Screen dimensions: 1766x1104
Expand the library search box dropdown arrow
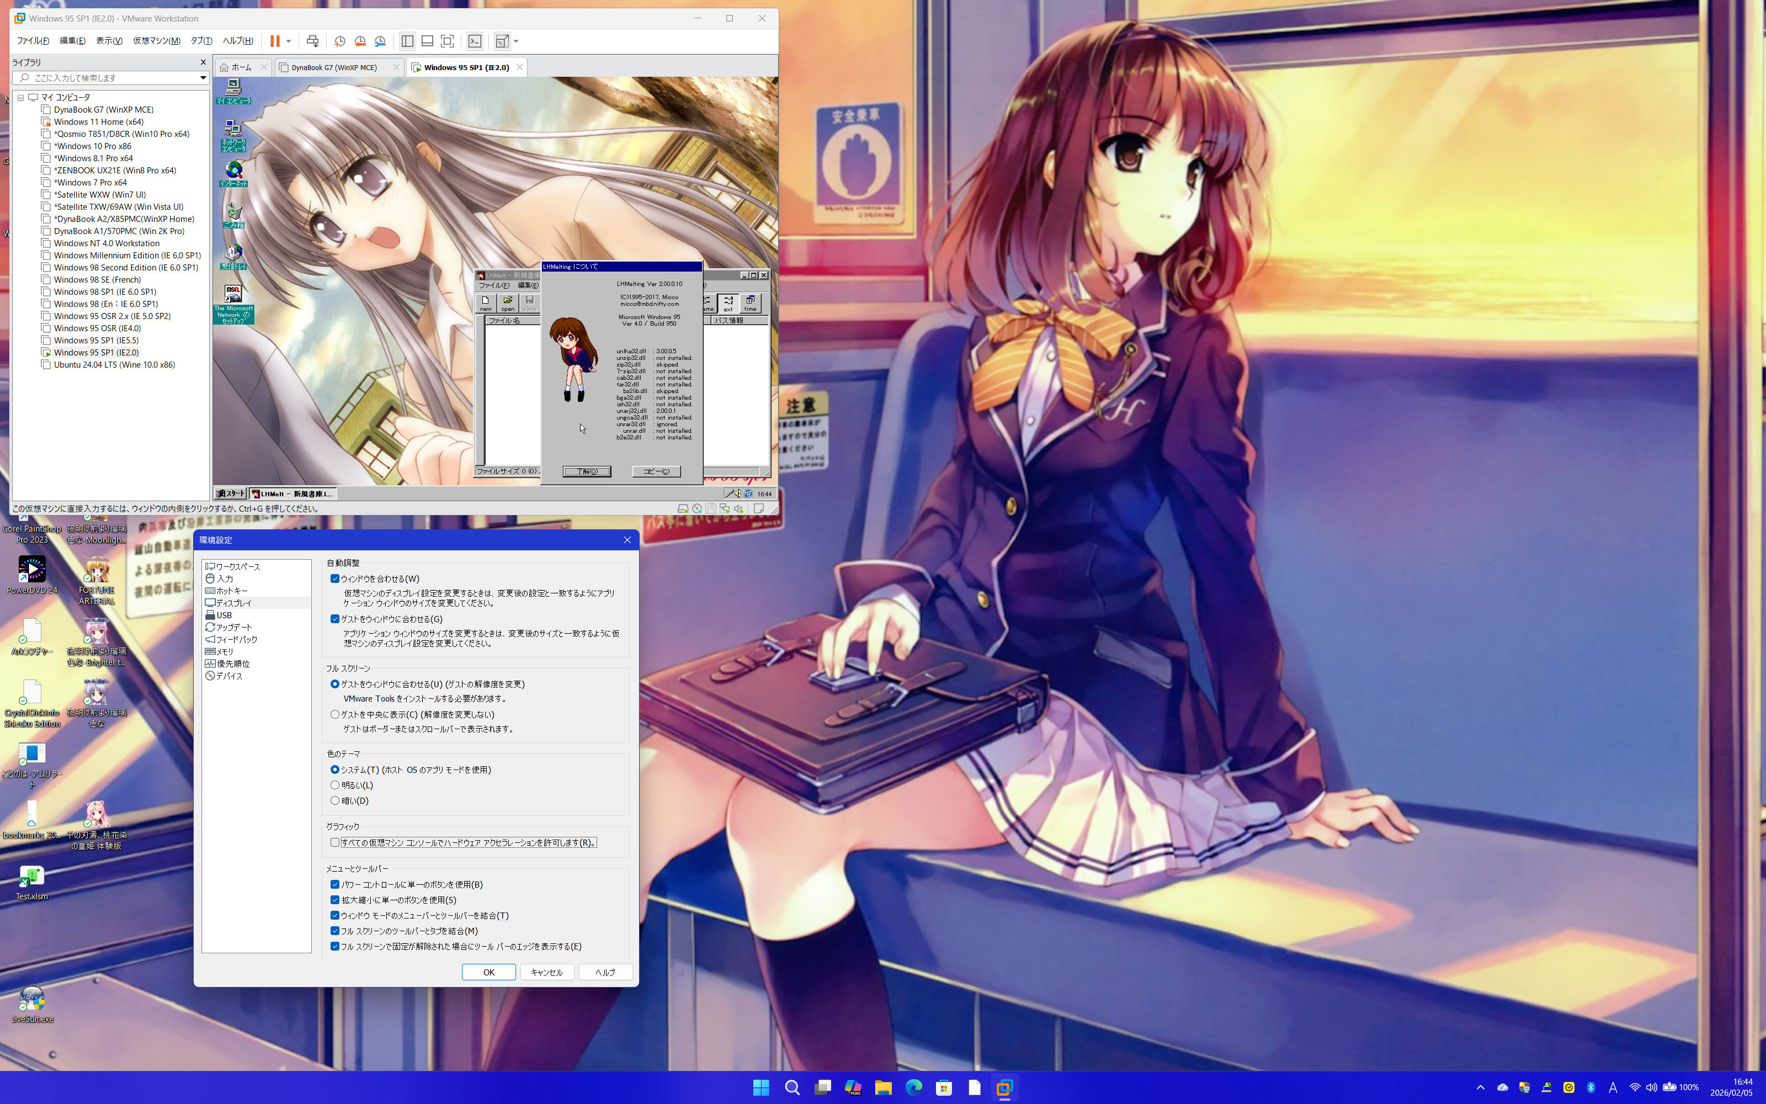[x=203, y=77]
